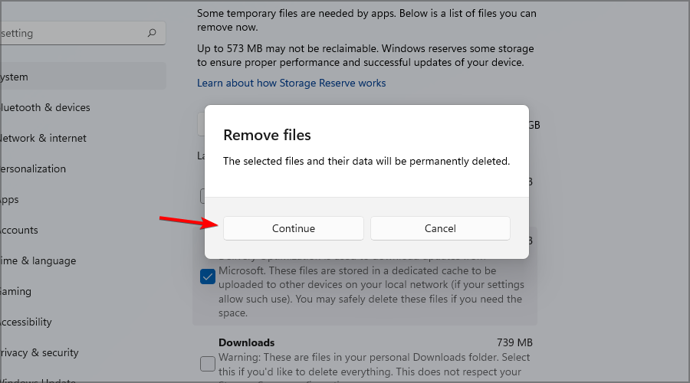Check the Downloads checkbox
The image size is (690, 383).
(208, 364)
